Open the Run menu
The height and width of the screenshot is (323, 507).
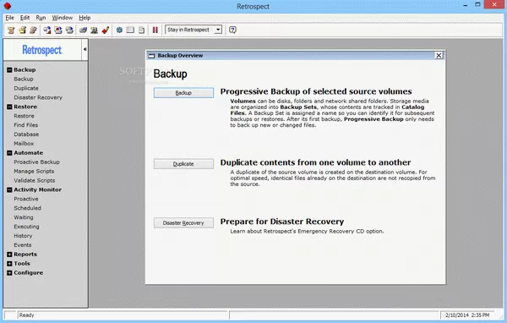click(41, 18)
